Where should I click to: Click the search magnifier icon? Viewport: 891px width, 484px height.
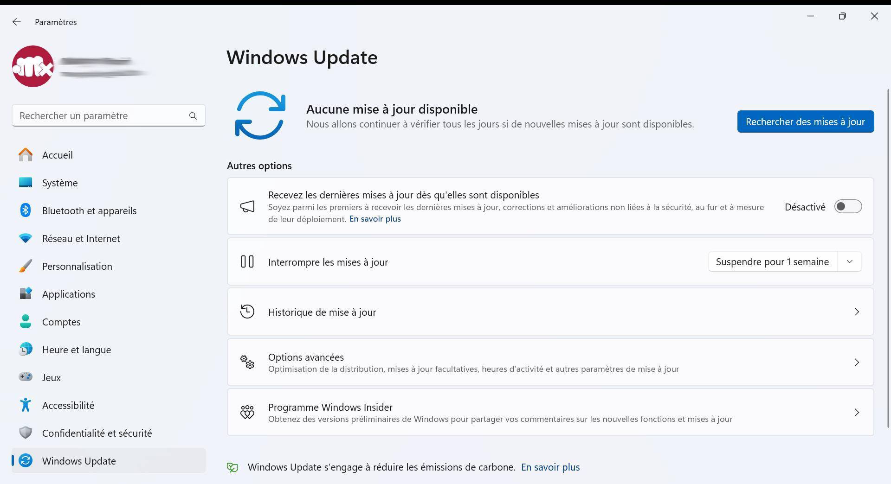pos(193,116)
